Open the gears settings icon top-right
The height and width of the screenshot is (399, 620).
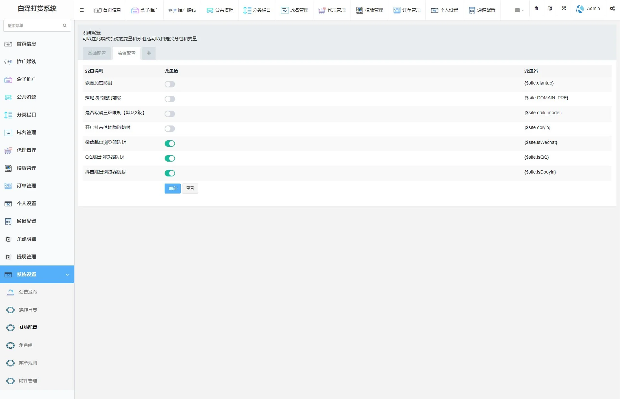point(612,9)
